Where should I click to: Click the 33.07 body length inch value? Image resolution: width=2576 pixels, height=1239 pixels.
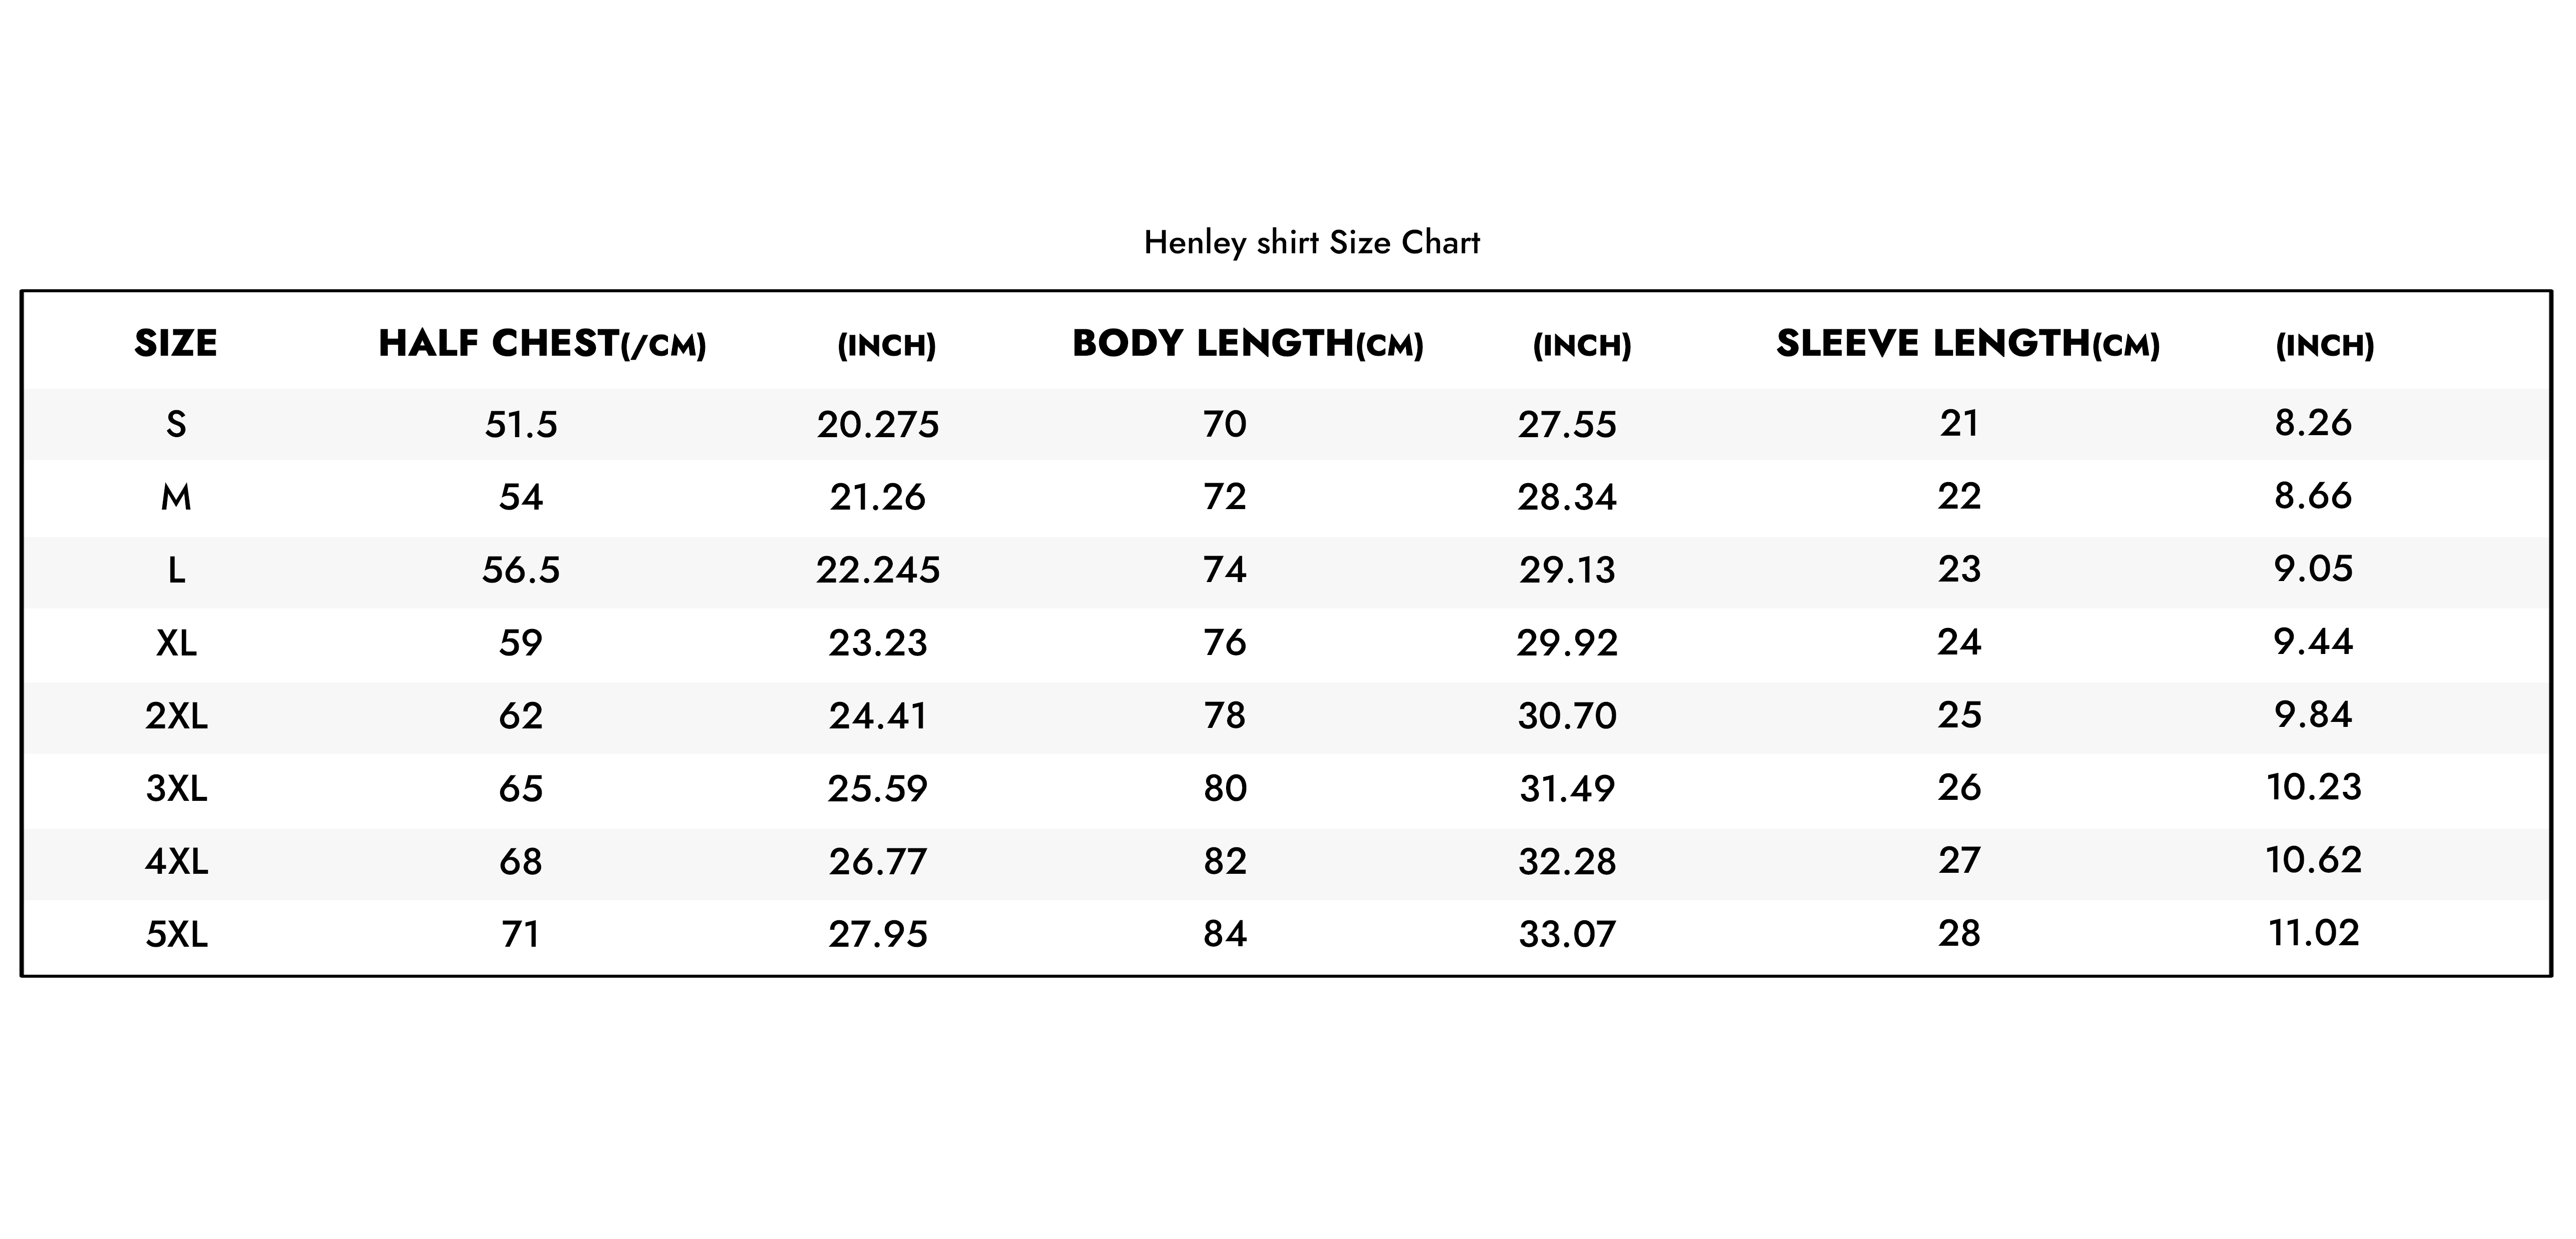tap(1567, 934)
